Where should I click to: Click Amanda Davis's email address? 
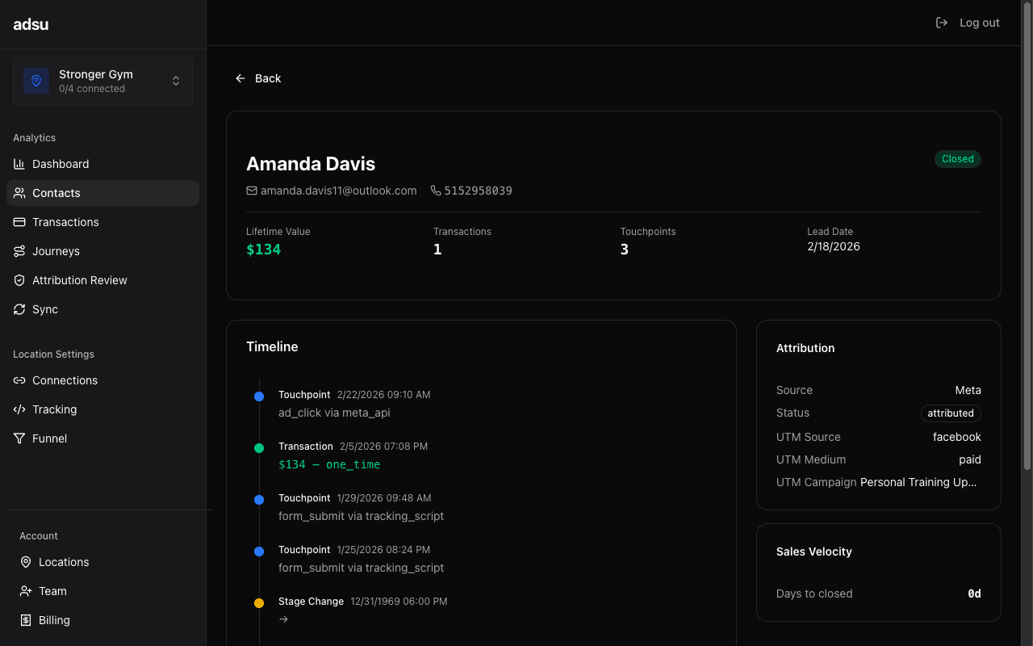(x=337, y=191)
